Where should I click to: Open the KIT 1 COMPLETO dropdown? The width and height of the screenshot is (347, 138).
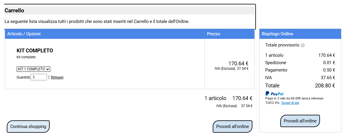point(33,69)
